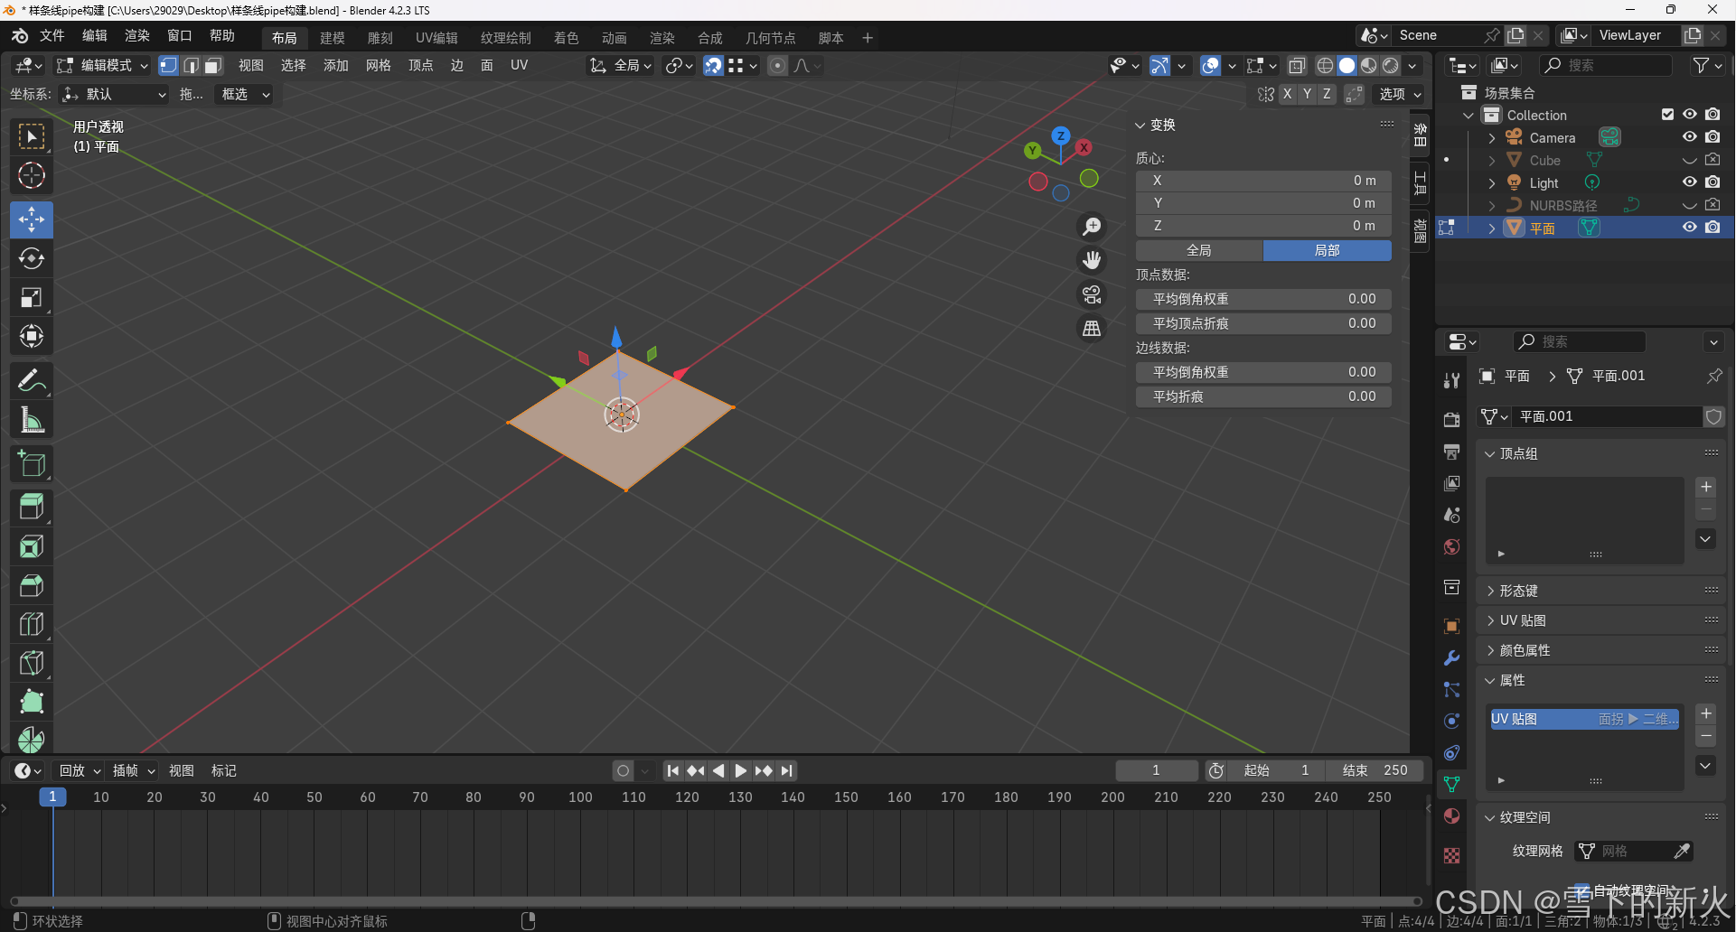Select the Extrude Region tool
Screen dimensions: 1736x932
point(32,507)
